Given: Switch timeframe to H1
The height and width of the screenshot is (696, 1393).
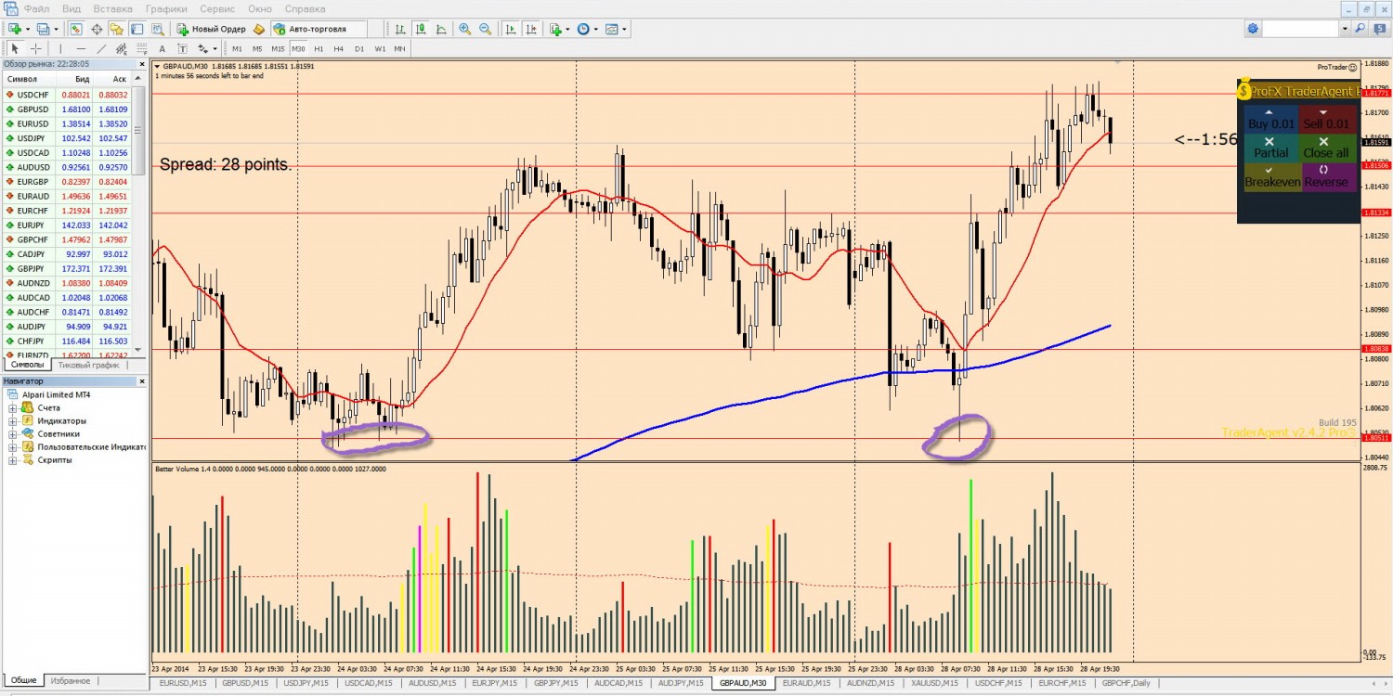Looking at the screenshot, I should coord(319,48).
